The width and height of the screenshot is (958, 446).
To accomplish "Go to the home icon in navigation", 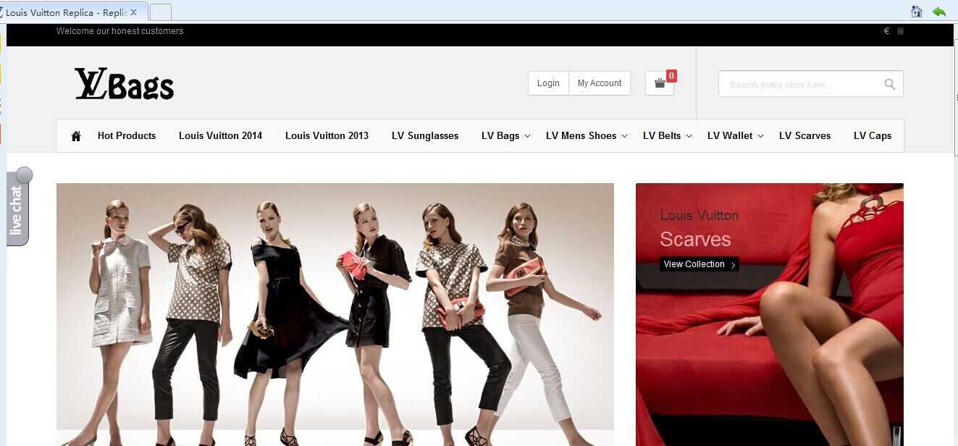I will pos(76,136).
